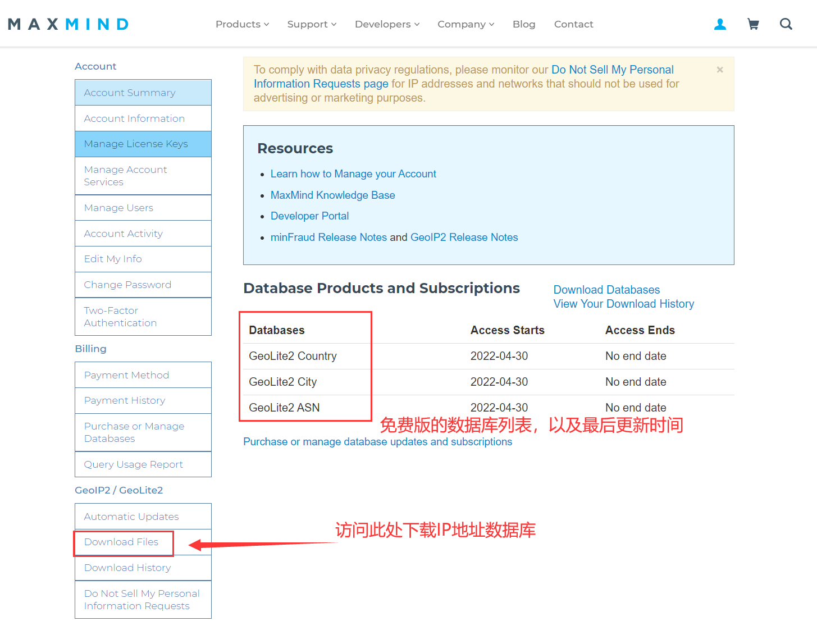Click the search magnifier icon

click(x=786, y=24)
